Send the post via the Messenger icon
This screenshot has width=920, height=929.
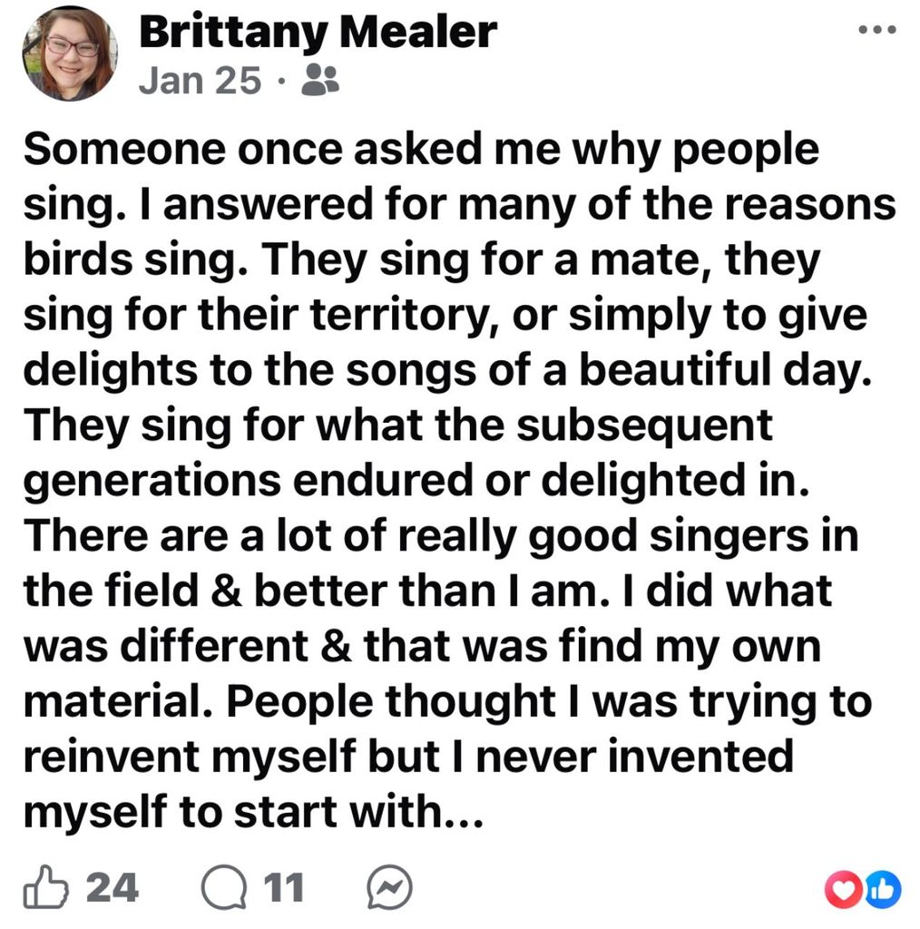click(390, 888)
